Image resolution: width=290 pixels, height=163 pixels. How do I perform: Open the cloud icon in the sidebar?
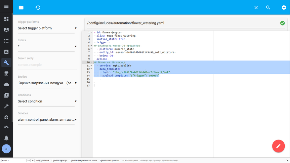point(6,85)
